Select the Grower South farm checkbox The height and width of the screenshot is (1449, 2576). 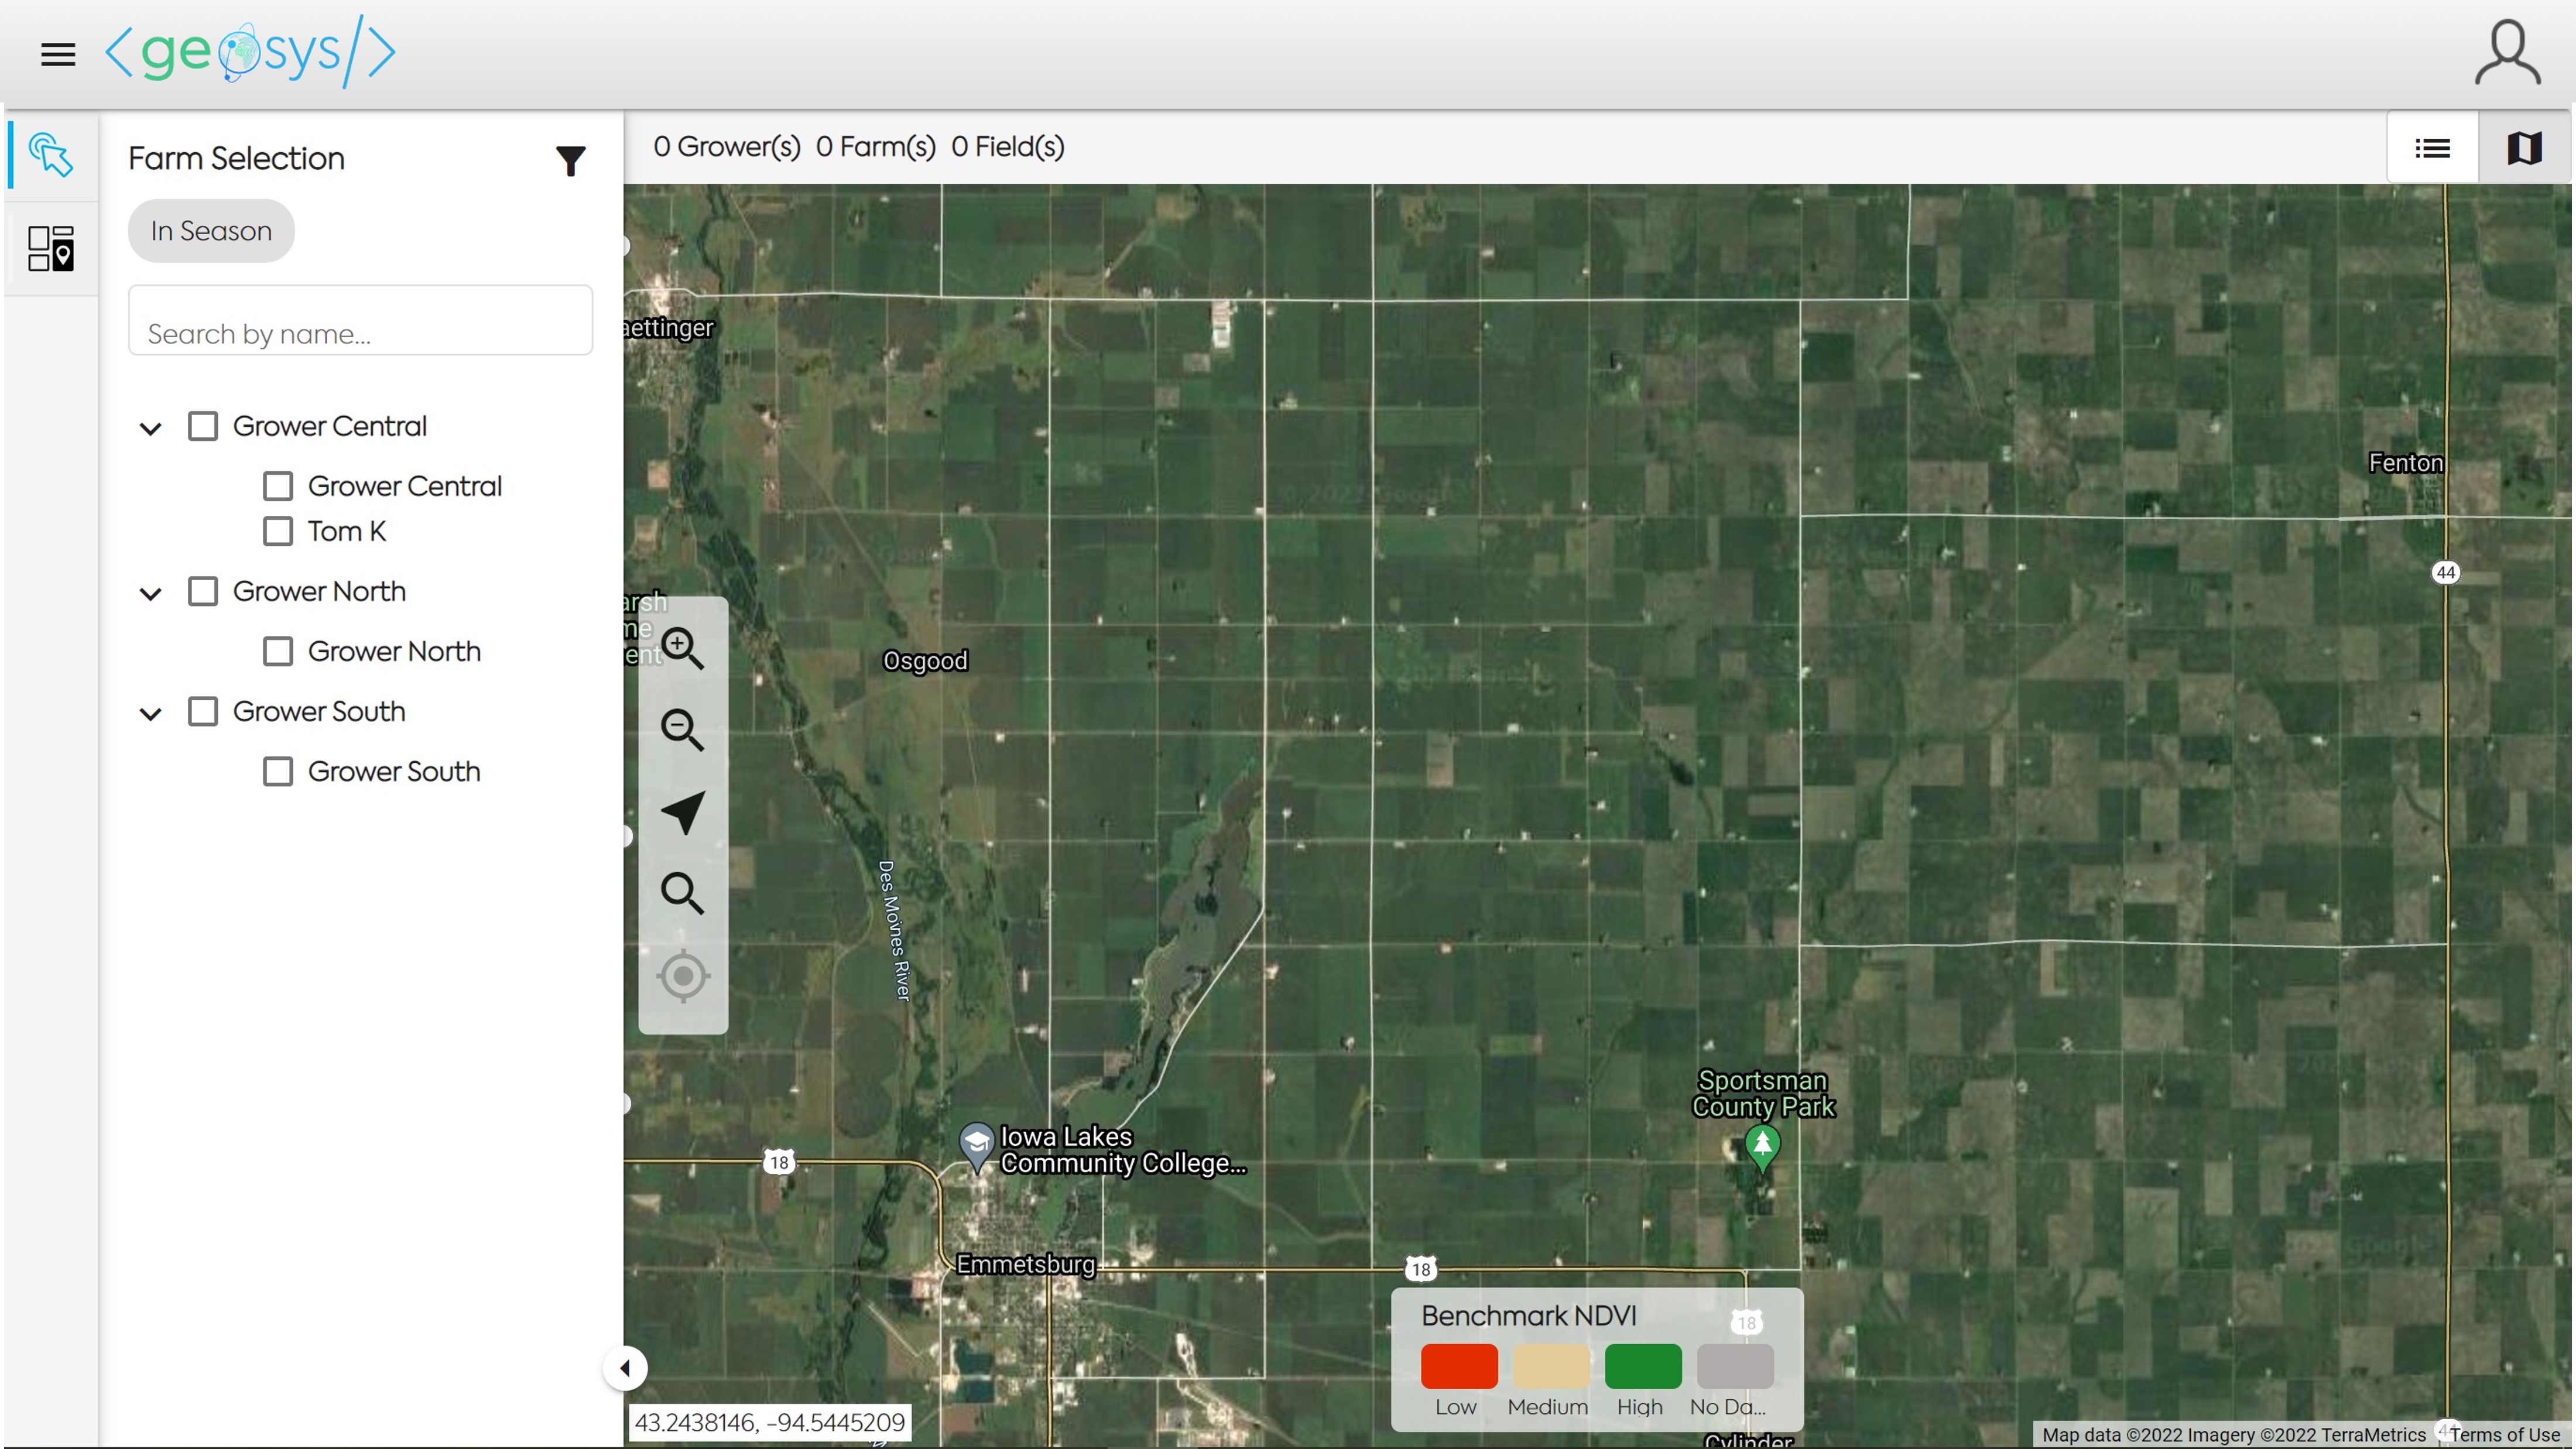278,771
